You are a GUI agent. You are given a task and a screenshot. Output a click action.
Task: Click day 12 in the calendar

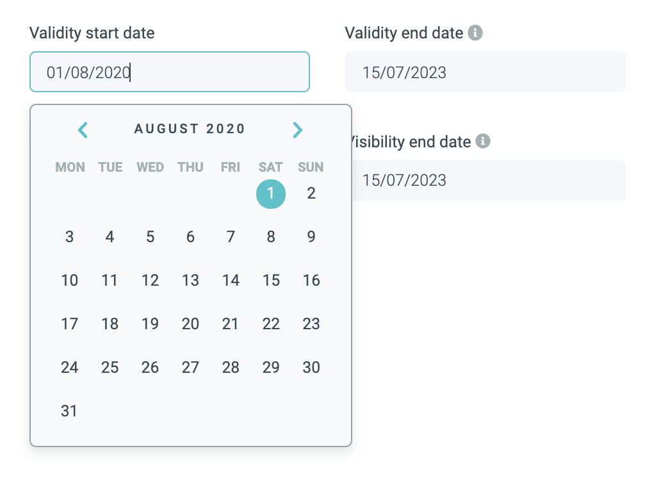point(150,281)
